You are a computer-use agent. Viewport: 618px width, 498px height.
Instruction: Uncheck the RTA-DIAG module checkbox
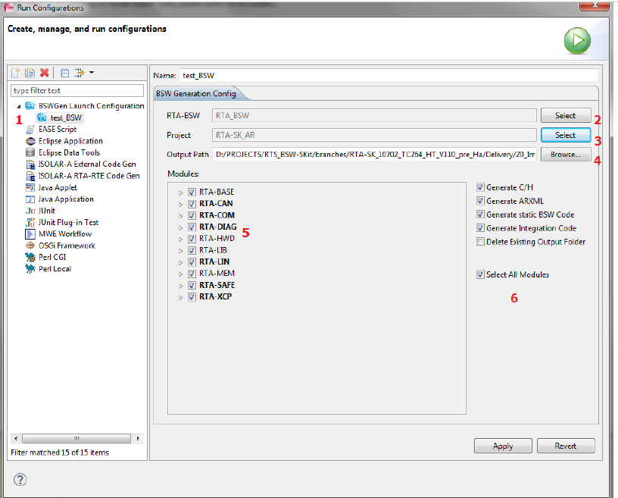click(x=191, y=227)
